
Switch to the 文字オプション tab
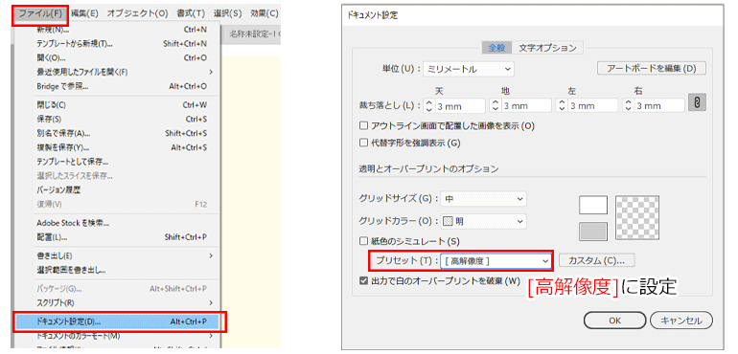pyautogui.click(x=547, y=48)
